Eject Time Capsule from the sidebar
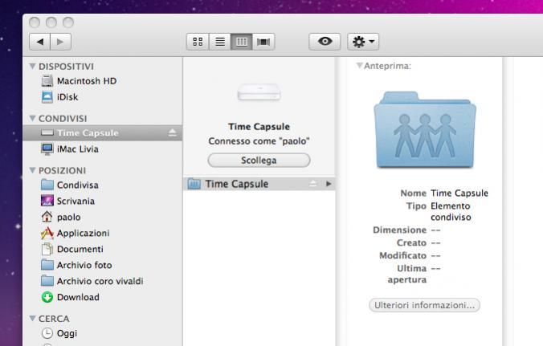This screenshot has height=346, width=543. coord(172,133)
